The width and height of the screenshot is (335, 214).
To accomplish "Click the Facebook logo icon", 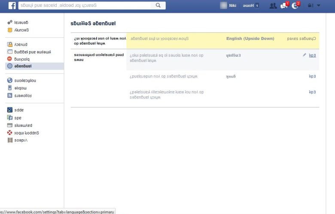I will tap(12, 6).
